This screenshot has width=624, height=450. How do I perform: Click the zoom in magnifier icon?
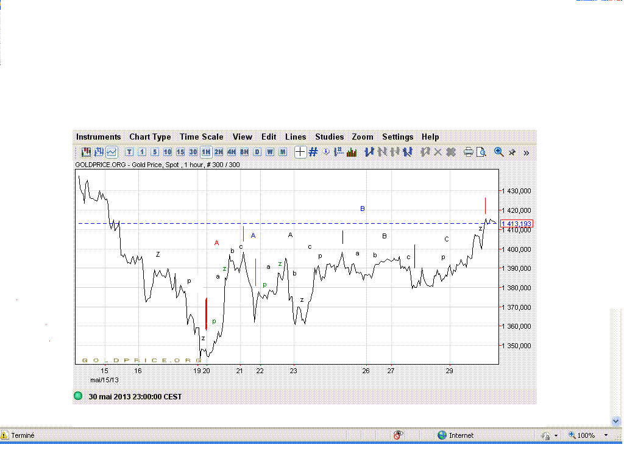click(x=498, y=152)
